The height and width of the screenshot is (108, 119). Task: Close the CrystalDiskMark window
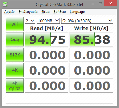point(111,3)
